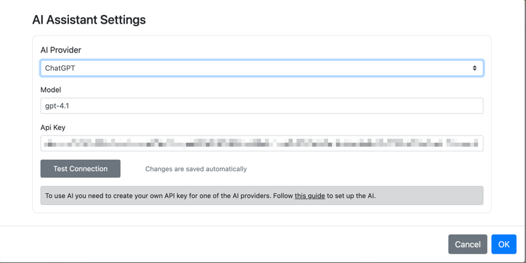Cancel the AI Assistant Settings dialog
The height and width of the screenshot is (263, 526).
point(467,244)
